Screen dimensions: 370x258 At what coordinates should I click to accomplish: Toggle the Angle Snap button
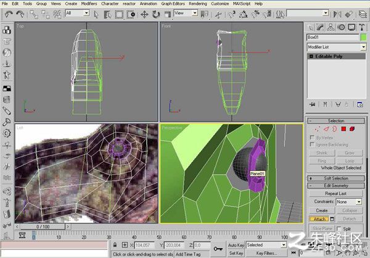pyautogui.click(x=244, y=15)
